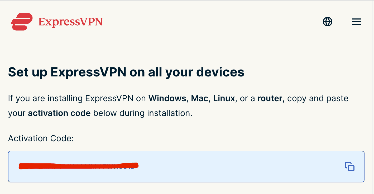The height and width of the screenshot is (194, 374).
Task: Open the language/region menu from the header
Action: [x=327, y=22]
